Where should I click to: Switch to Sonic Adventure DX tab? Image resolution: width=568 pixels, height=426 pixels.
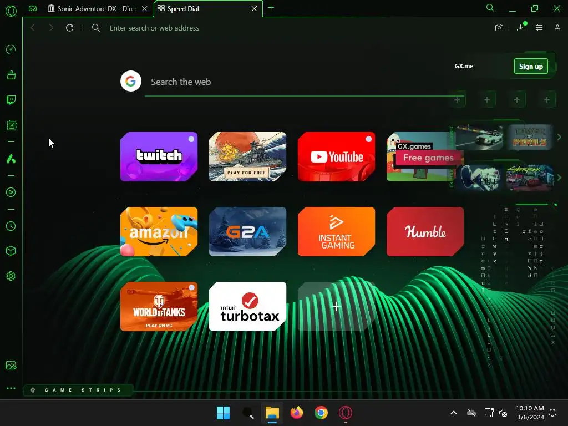pos(93,8)
